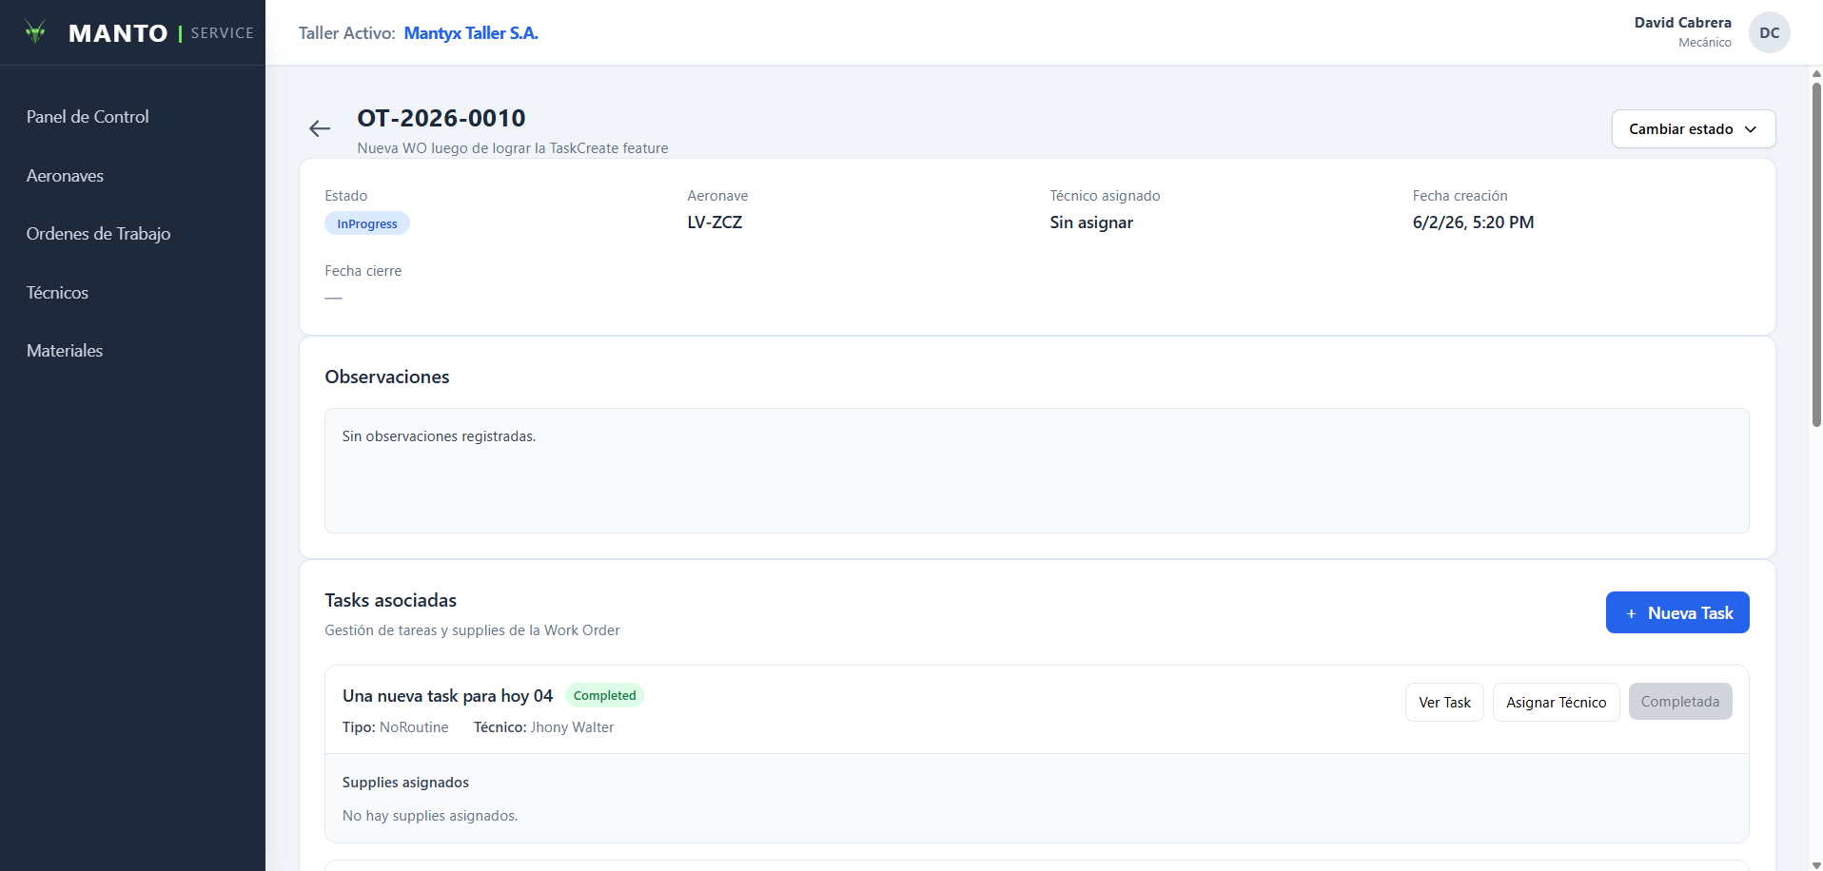
Task: Click Asignar Técnico button
Action: [x=1556, y=703]
